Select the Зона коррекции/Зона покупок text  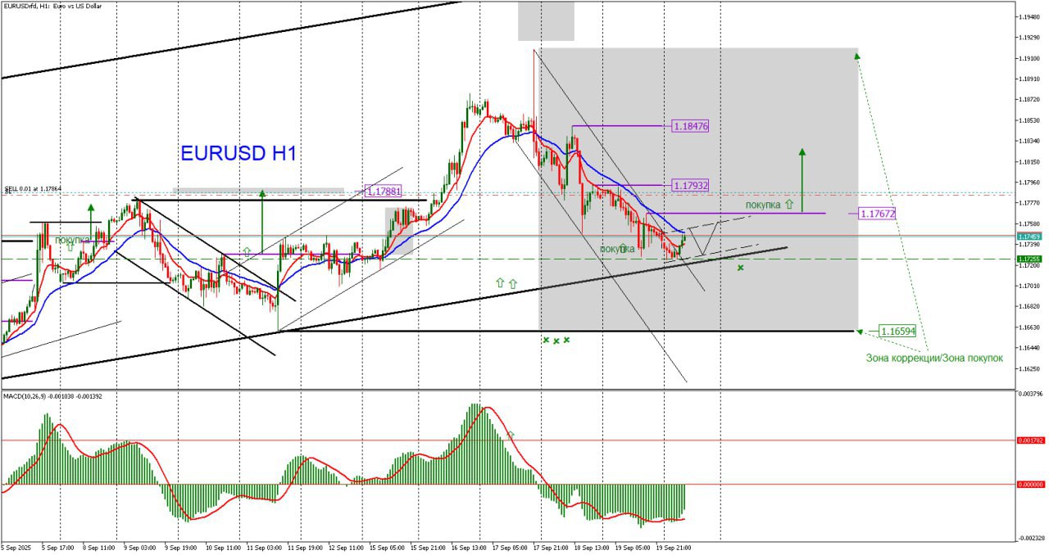934,358
